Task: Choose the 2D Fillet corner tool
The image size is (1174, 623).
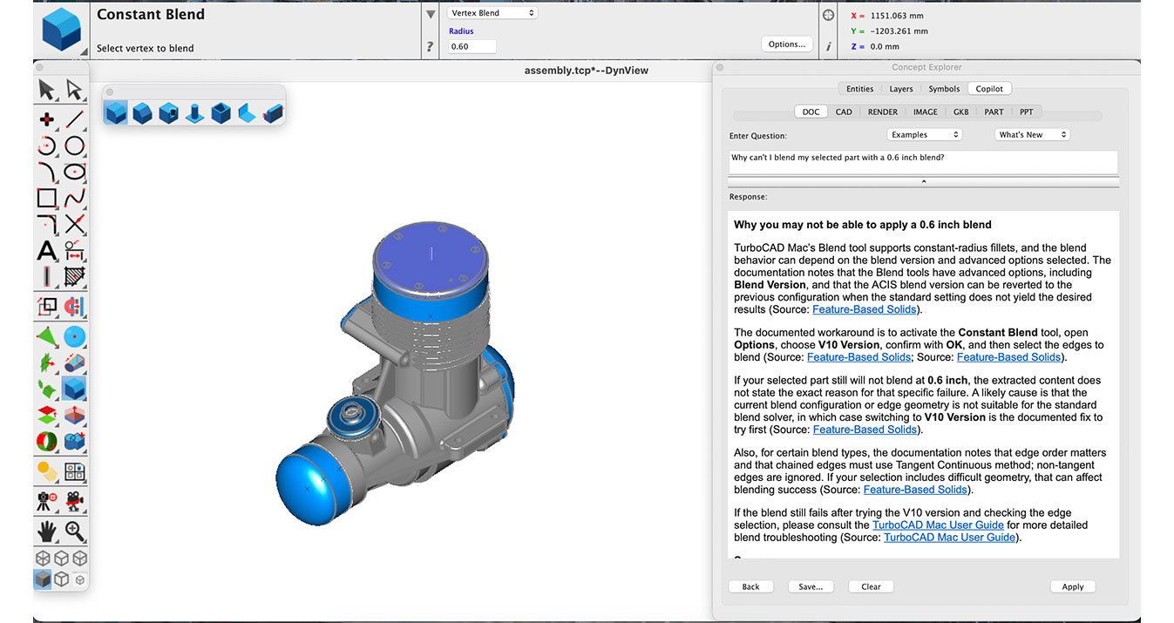Action: pos(47,224)
